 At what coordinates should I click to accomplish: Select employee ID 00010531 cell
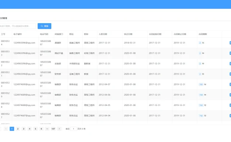pyautogui.click(x=5, y=74)
